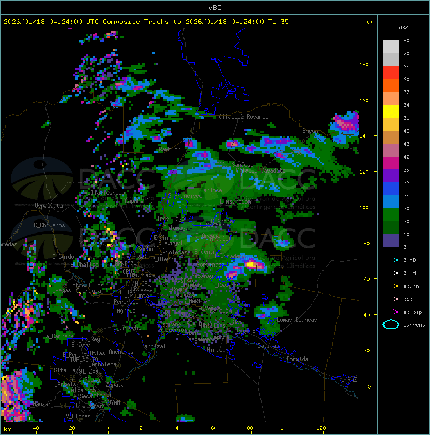
Task: Select the bright yellow swatch in dBZ scale
Action: tap(391, 112)
